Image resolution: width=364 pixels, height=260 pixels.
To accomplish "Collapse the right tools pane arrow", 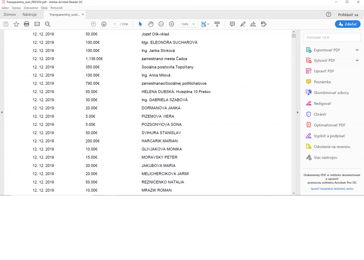I will click(x=298, y=112).
